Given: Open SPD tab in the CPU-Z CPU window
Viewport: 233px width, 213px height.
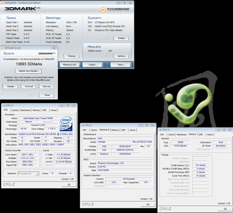Looking at the screenshot, I should tap(44, 110).
